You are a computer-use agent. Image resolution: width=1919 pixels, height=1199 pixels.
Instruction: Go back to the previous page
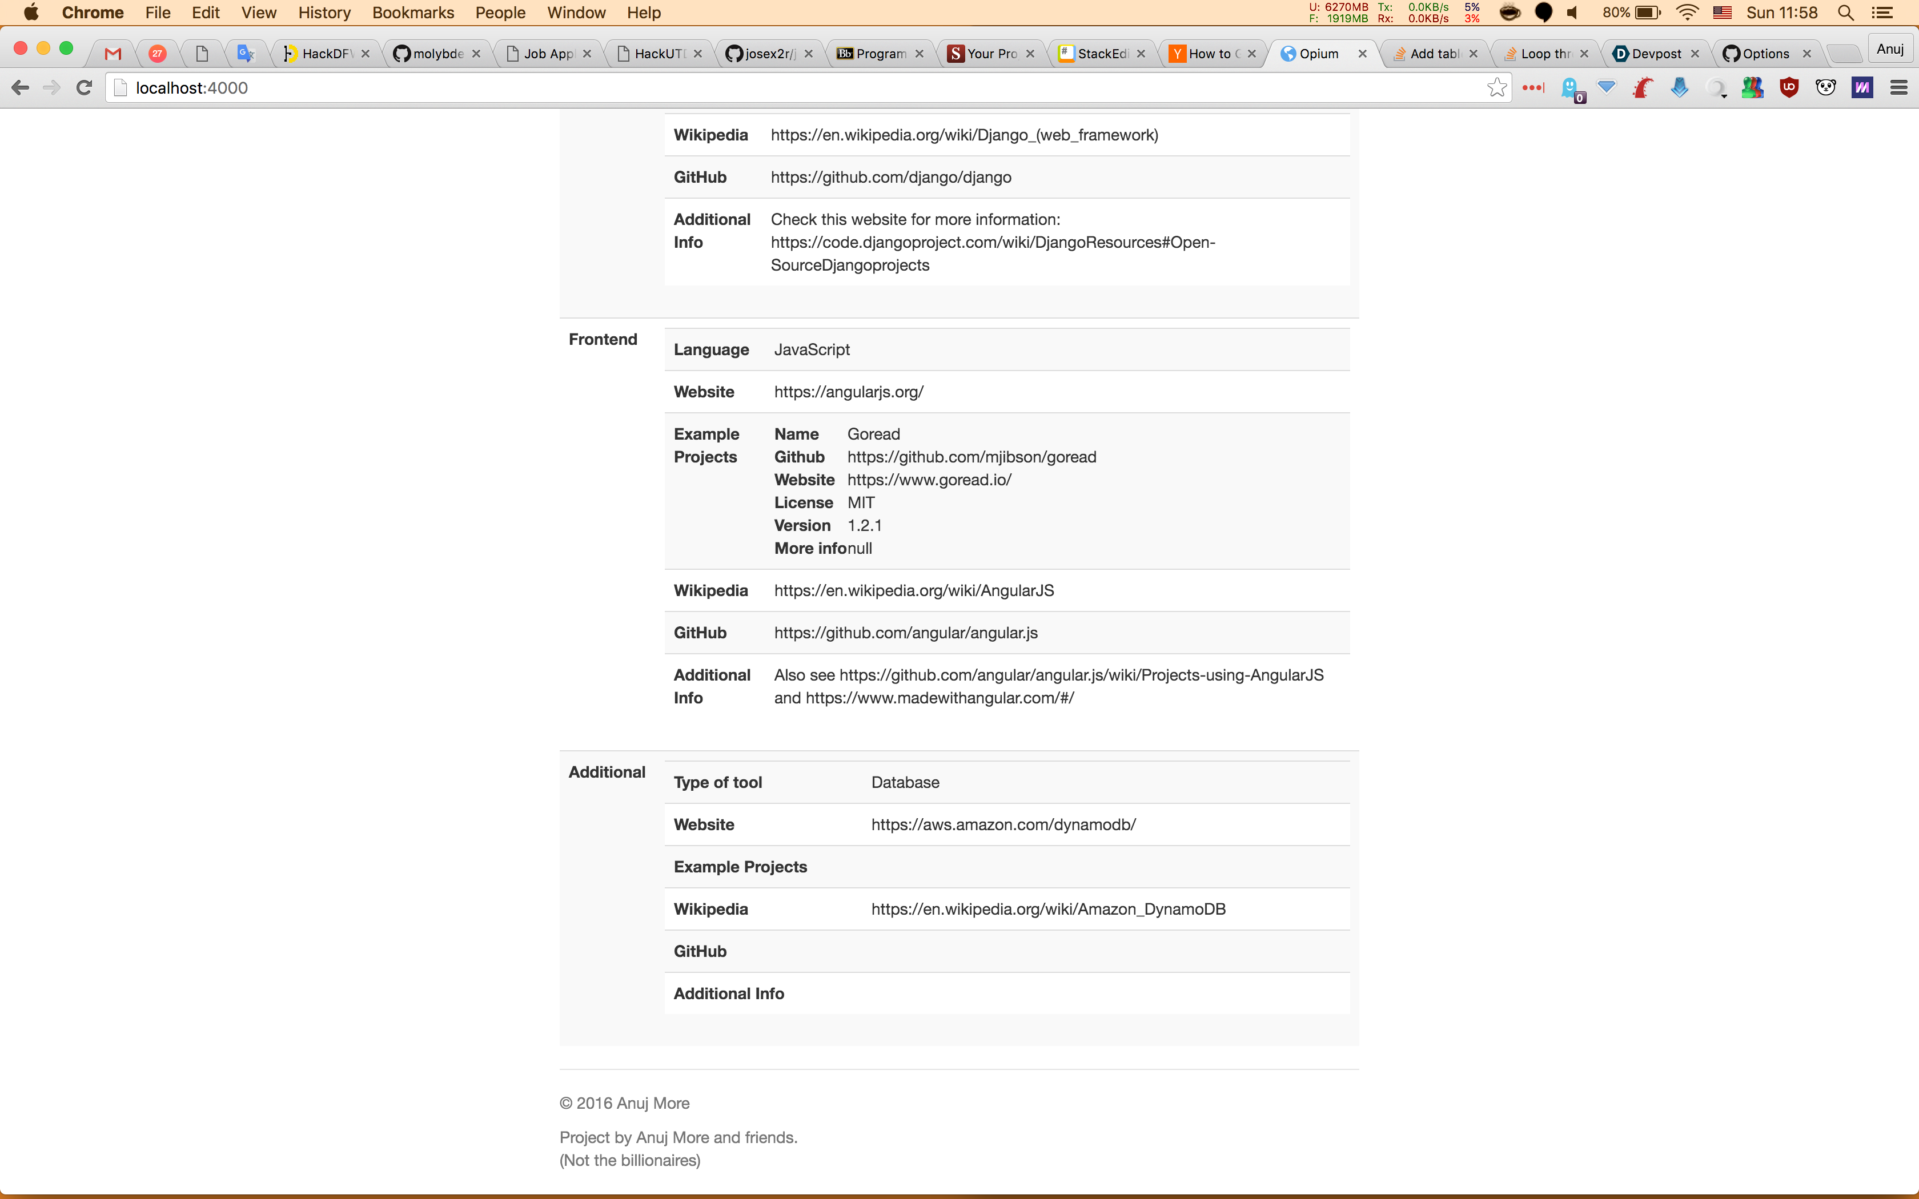[21, 88]
